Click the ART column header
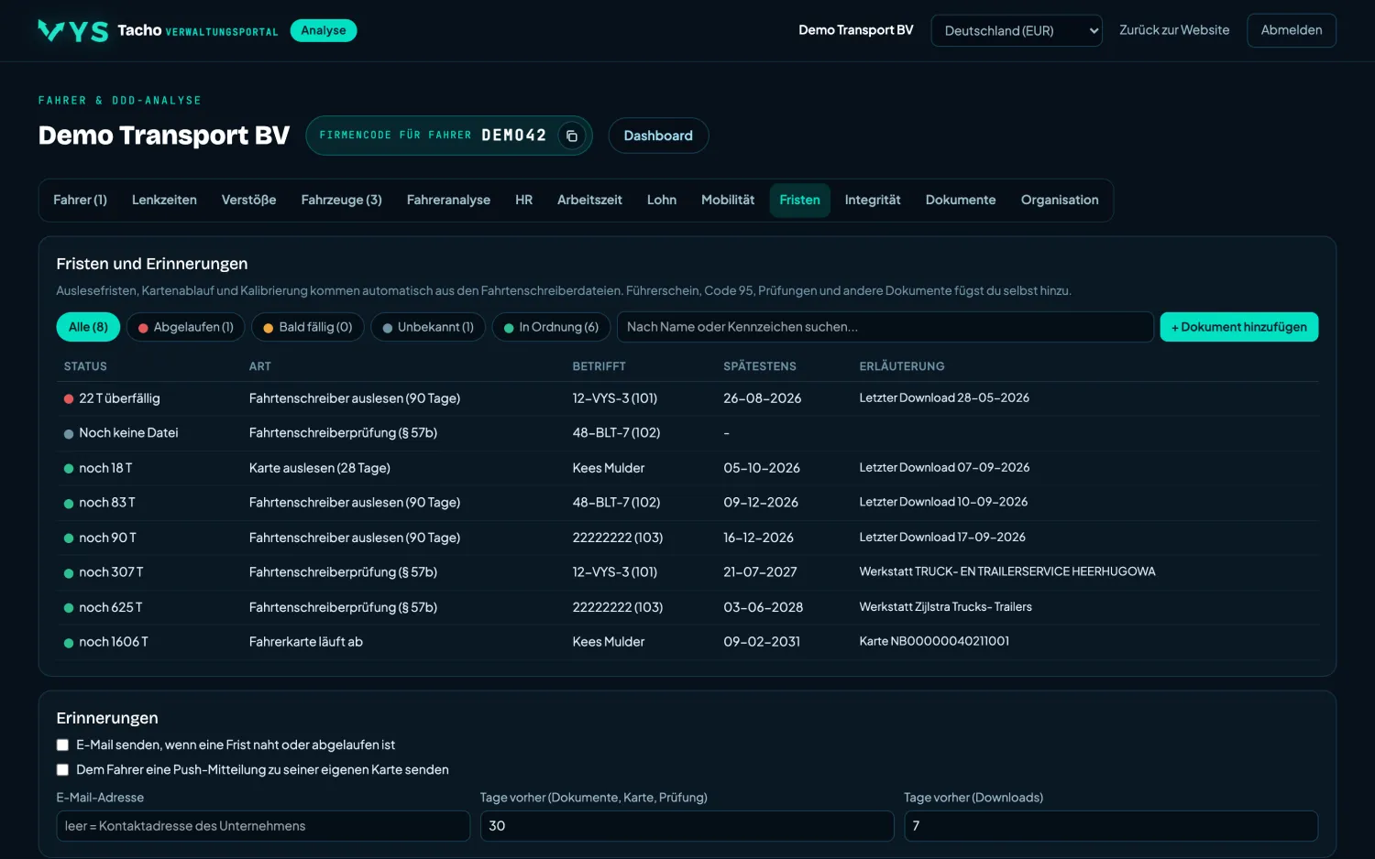 click(x=260, y=366)
